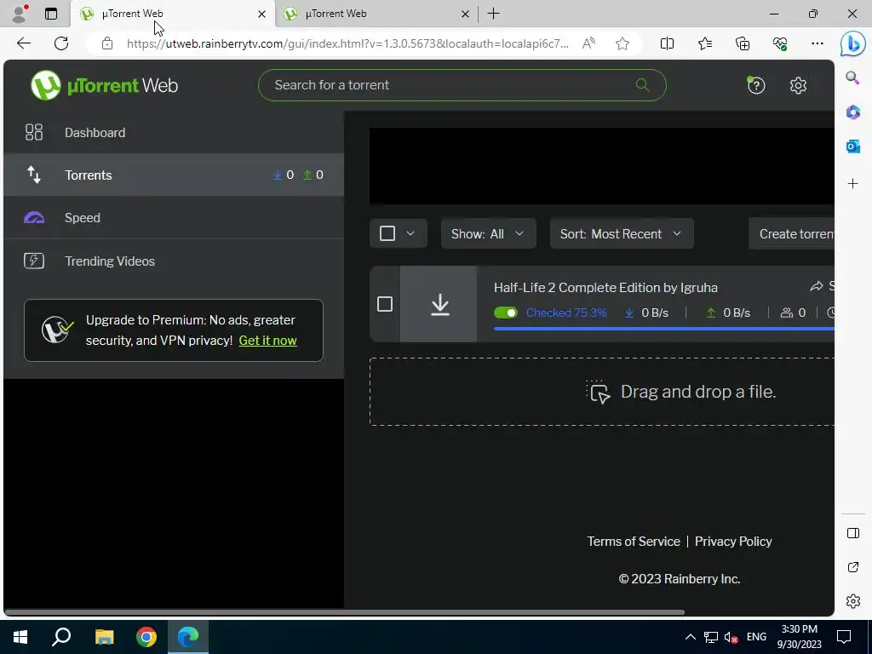Viewport: 872px width, 654px height.
Task: Open Microsoft 365 sidebar icon
Action: click(x=852, y=112)
